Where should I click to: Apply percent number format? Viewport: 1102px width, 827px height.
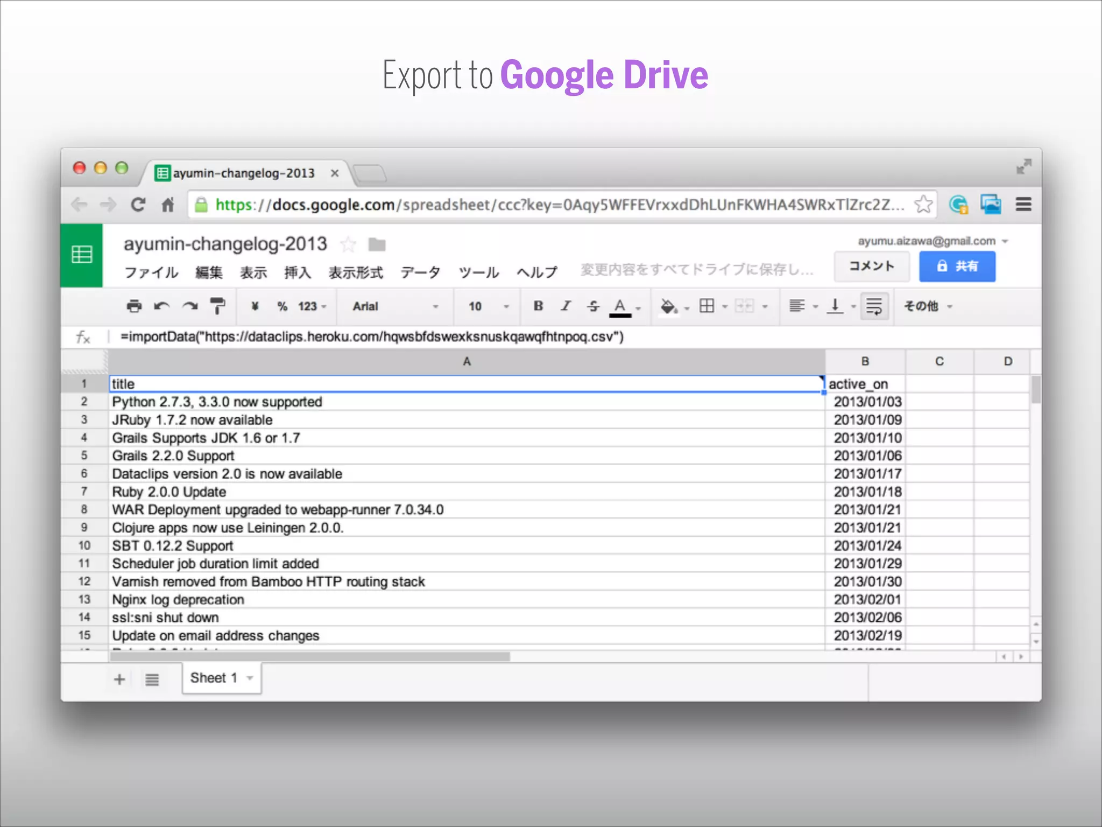[x=282, y=306]
